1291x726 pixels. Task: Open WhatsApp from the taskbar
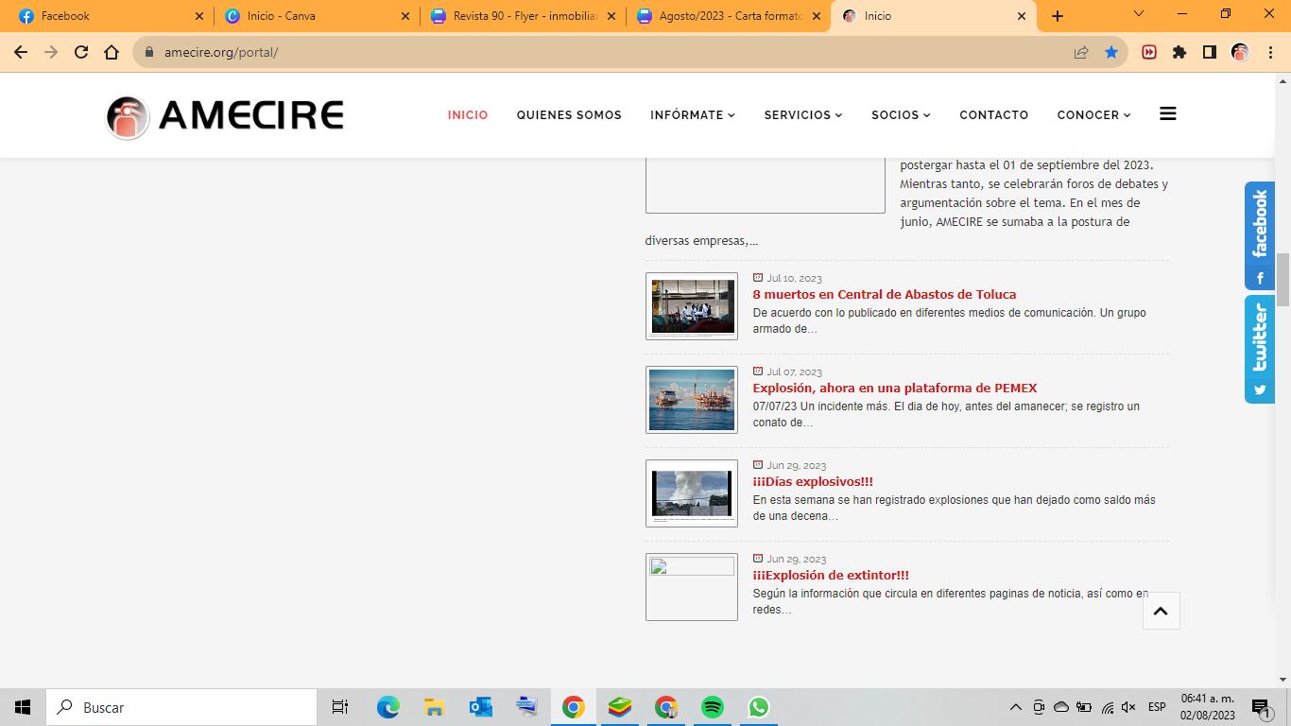point(759,707)
